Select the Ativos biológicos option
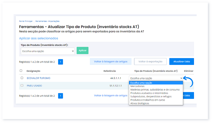 140,103
